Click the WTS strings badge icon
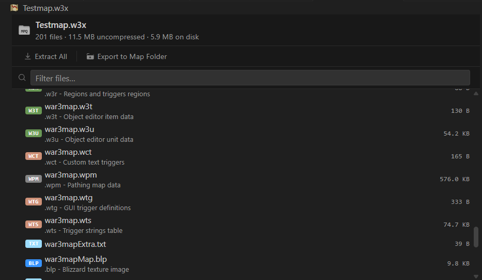The width and height of the screenshot is (482, 280). point(34,225)
